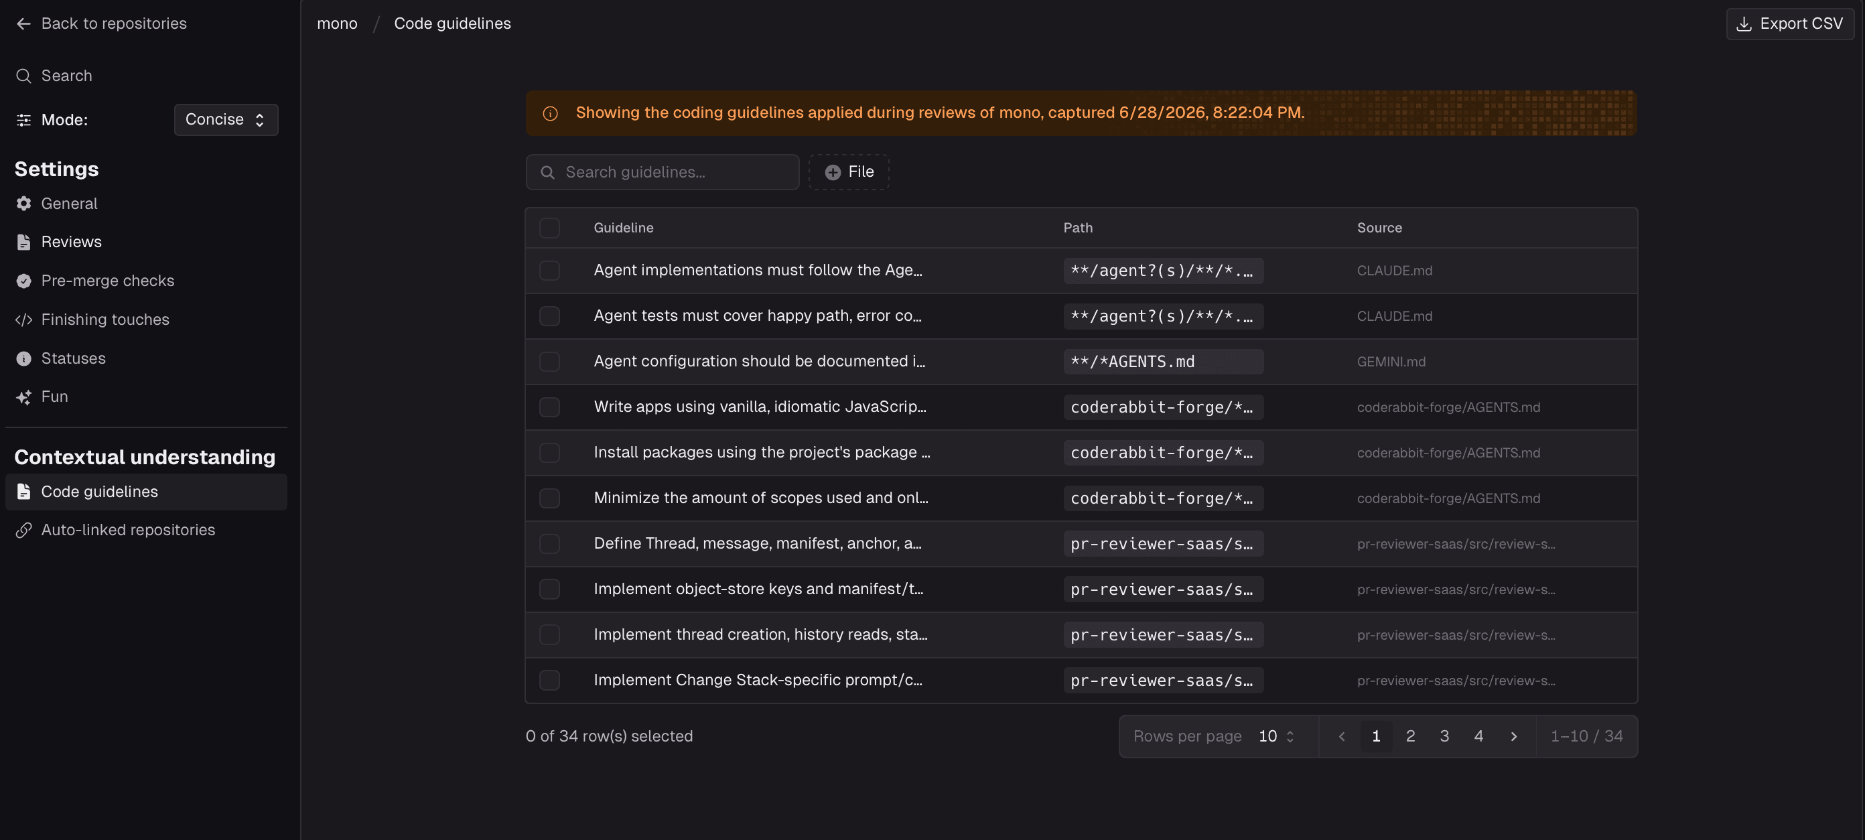Open the Concise mode dropdown

226,120
